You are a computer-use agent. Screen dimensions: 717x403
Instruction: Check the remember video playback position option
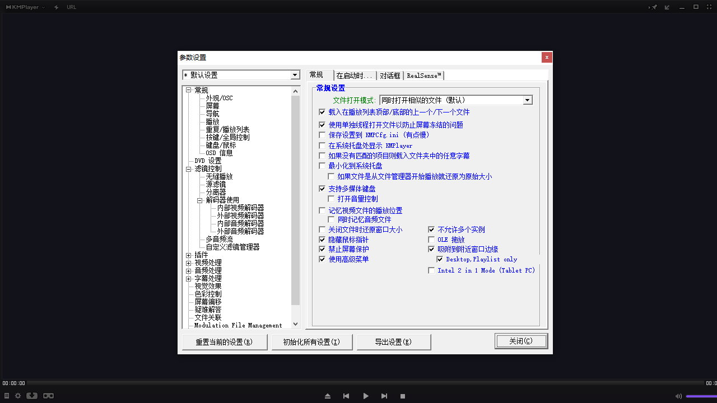(x=322, y=210)
